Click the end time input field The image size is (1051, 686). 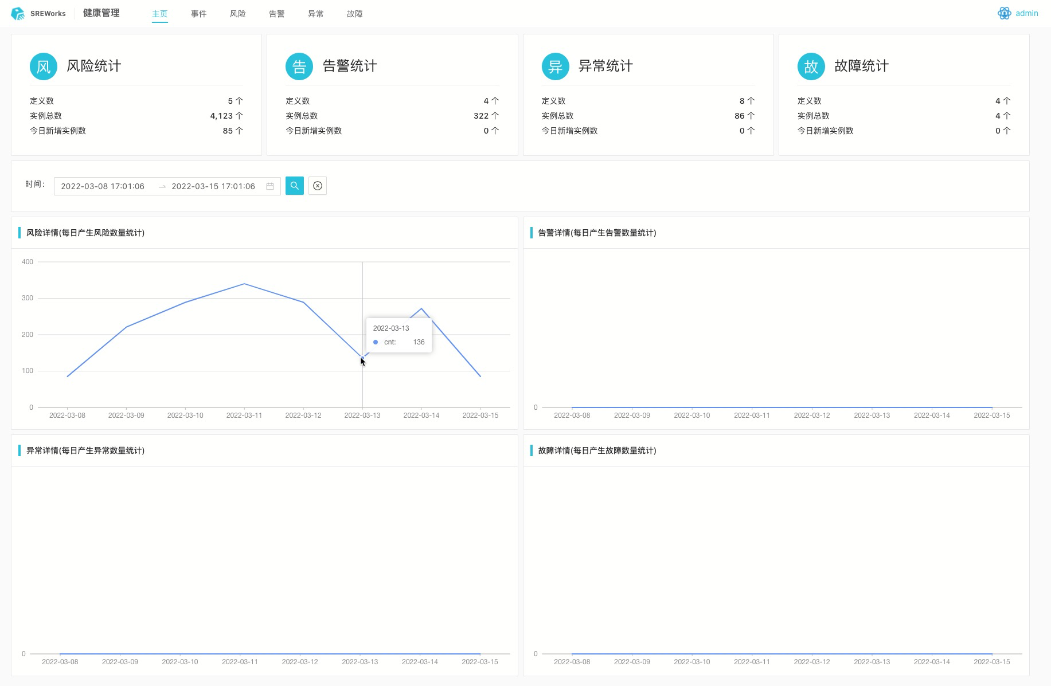[x=213, y=186]
